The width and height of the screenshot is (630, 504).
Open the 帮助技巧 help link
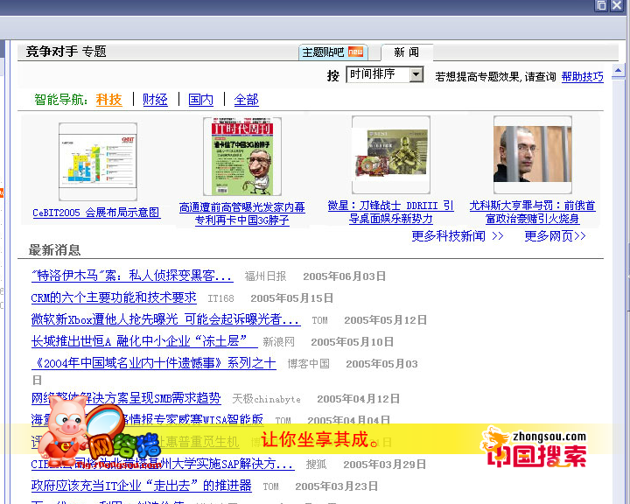(x=582, y=76)
